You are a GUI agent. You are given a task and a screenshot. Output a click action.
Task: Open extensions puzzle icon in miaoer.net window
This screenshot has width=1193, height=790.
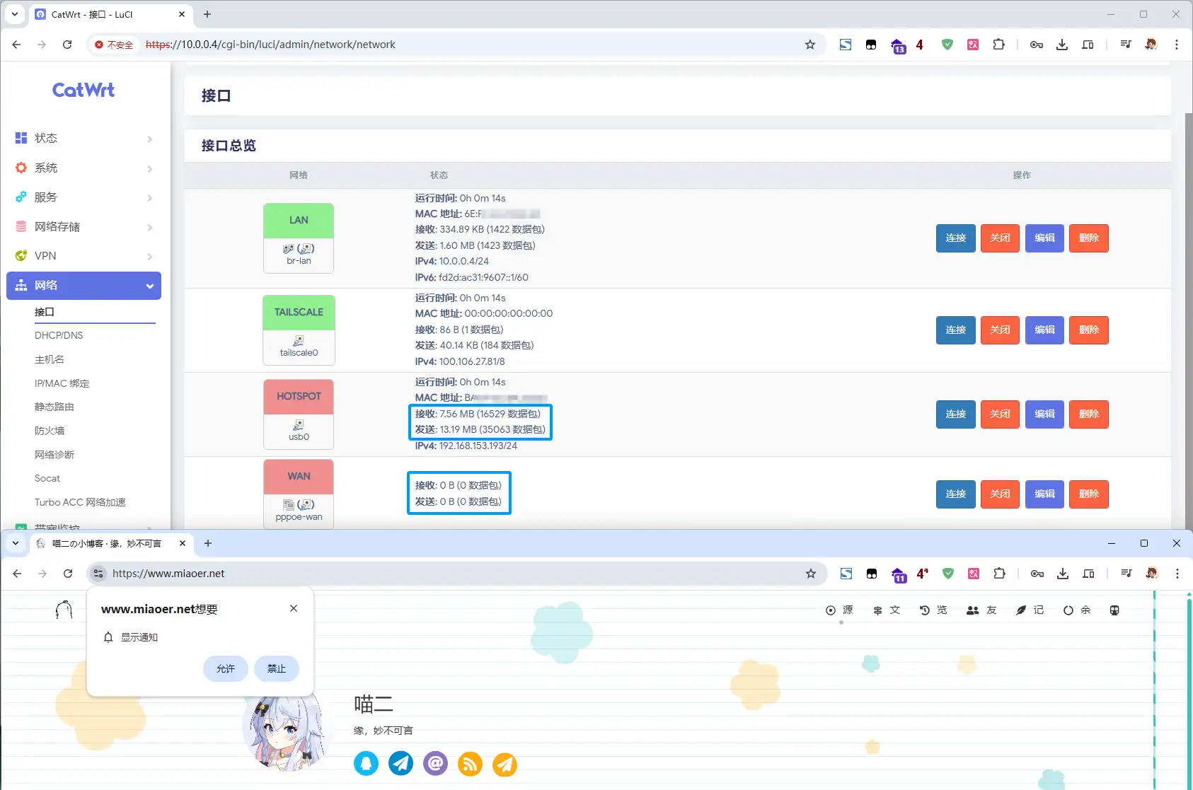point(999,574)
